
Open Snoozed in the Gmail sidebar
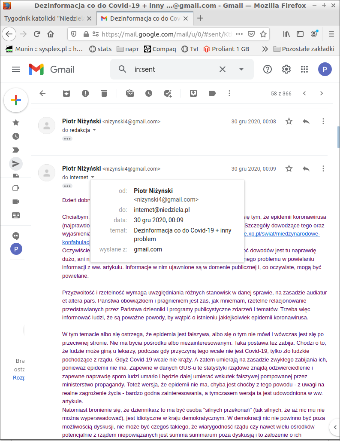pos(16,136)
